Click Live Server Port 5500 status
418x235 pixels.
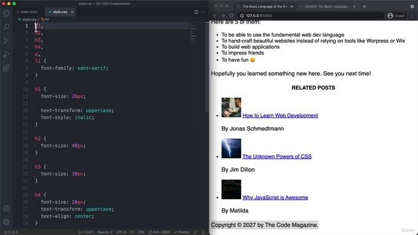(159, 232)
